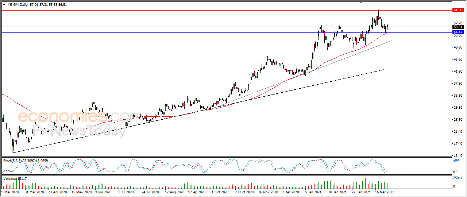Click the 13.40 price axis label

point(458,155)
